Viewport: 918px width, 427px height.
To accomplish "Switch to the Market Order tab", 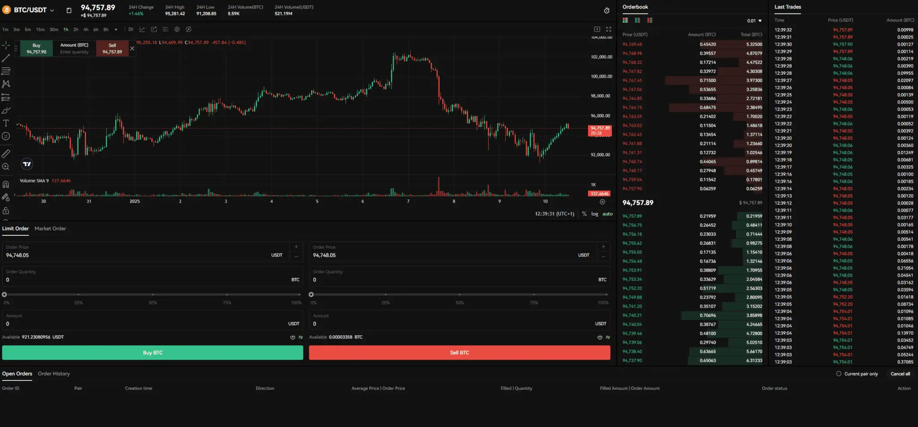I will pos(50,228).
